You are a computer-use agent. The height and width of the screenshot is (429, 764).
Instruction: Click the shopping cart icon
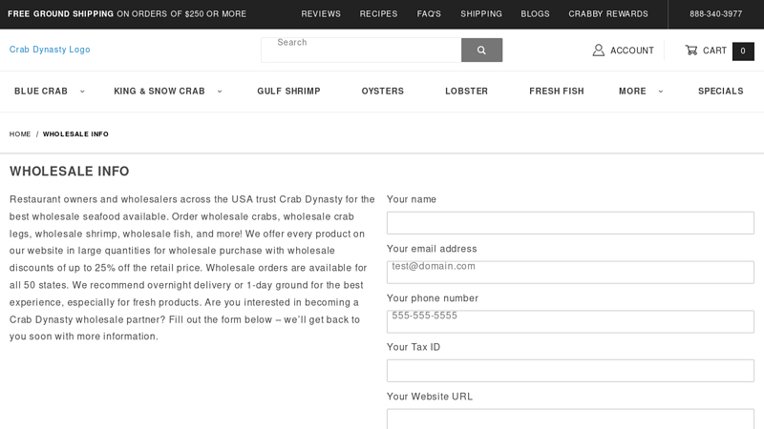[x=690, y=51]
